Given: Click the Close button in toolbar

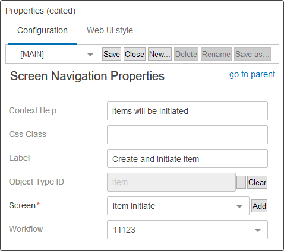Looking at the screenshot, I should pos(134,54).
